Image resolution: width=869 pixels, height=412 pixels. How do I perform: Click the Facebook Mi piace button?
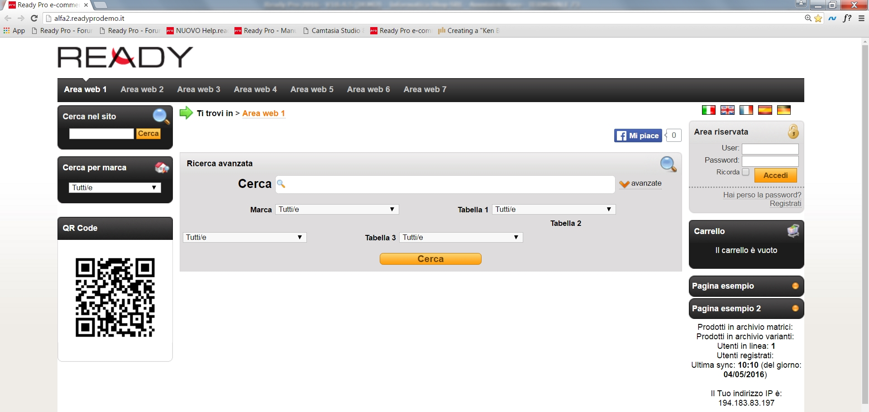[x=637, y=135]
